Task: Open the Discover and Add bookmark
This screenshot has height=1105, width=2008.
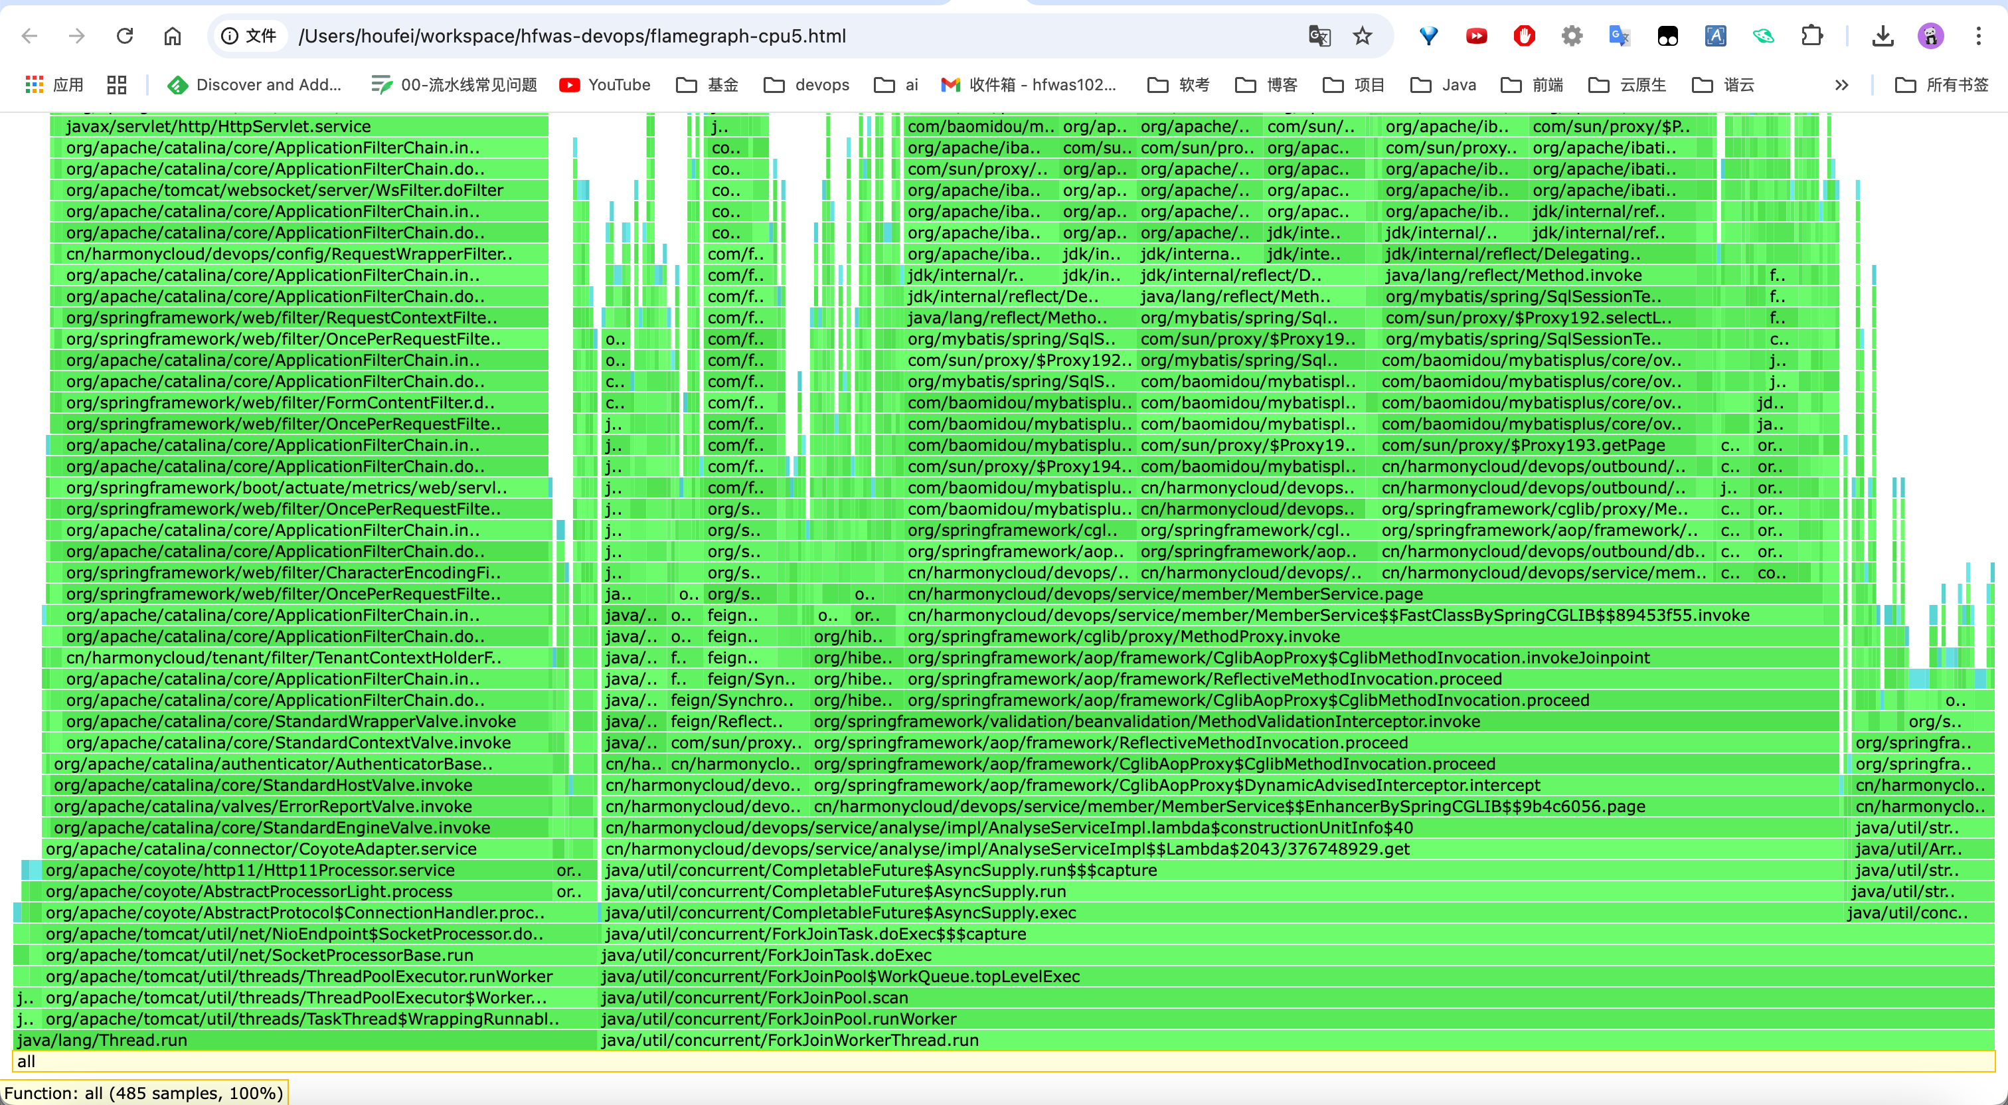Action: (x=255, y=85)
